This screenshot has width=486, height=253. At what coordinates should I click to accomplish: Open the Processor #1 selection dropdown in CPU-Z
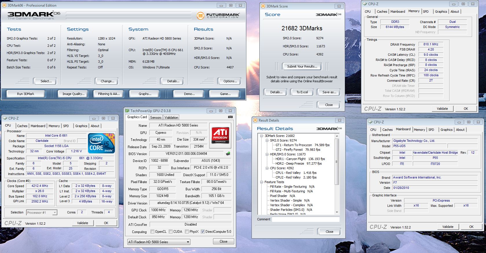[x=42, y=213]
